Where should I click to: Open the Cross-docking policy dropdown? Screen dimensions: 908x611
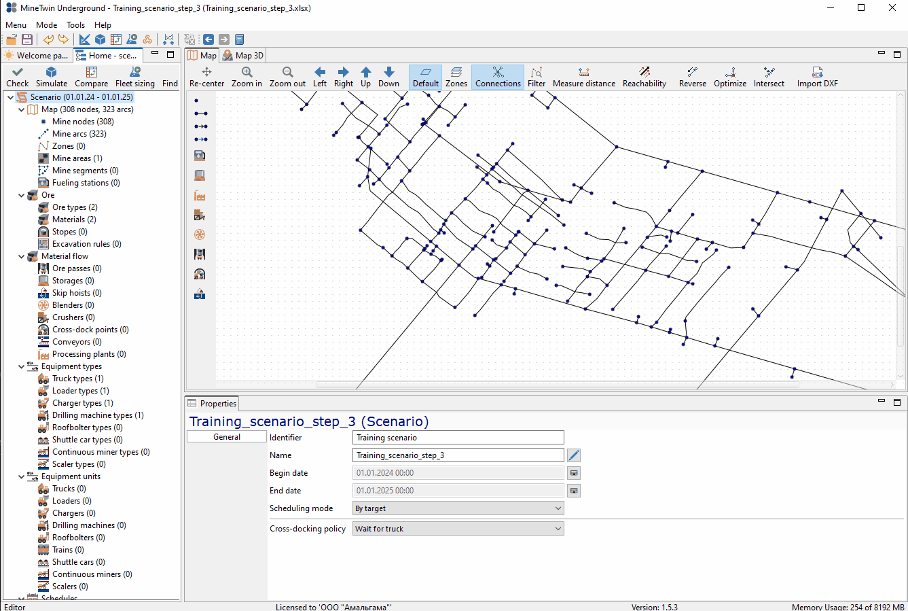click(458, 529)
